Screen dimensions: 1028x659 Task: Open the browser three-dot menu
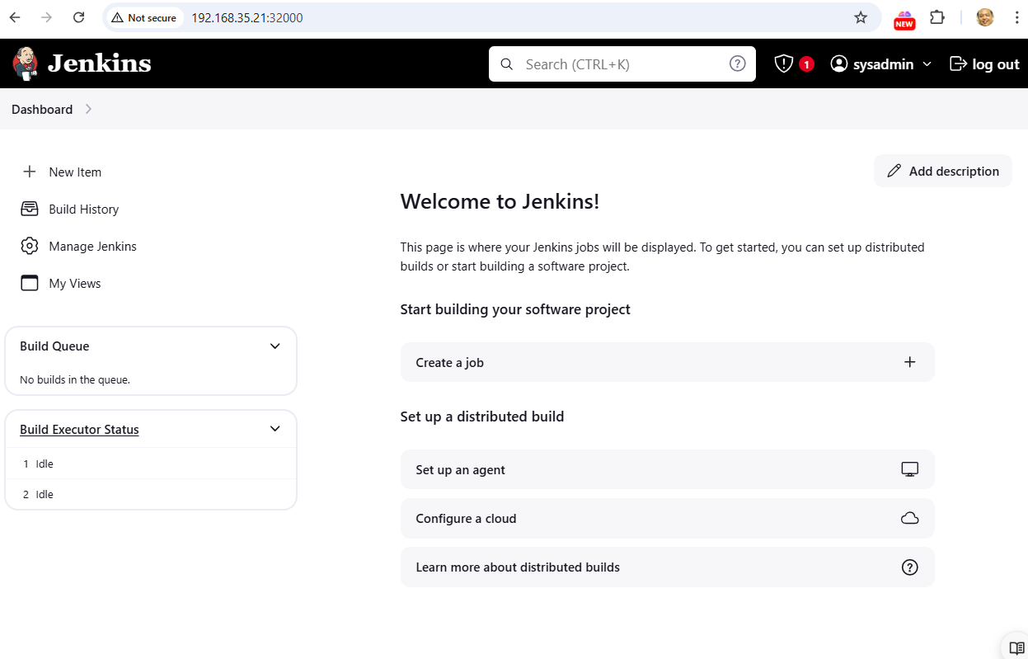tap(1016, 17)
